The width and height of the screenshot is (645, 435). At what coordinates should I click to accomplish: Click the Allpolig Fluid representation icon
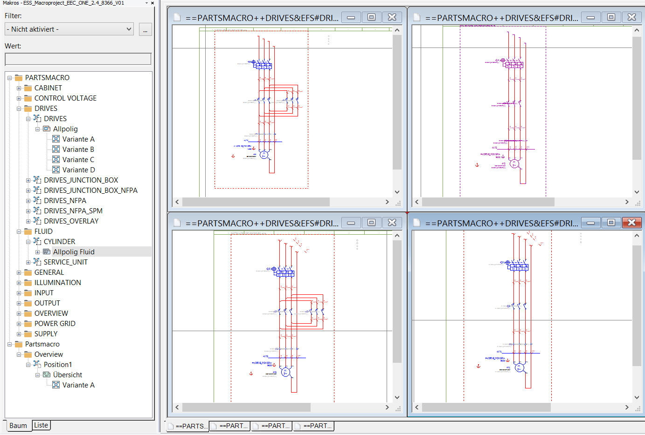pos(47,251)
